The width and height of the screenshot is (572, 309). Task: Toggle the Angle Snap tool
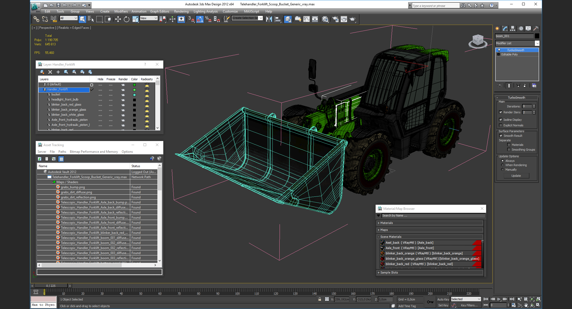click(200, 19)
